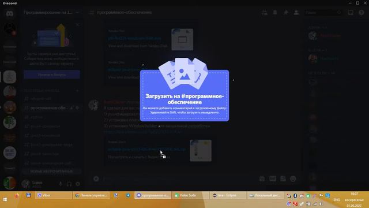Open the Threads icon in channel header
This screenshot has height=208, width=369.
click(x=264, y=13)
